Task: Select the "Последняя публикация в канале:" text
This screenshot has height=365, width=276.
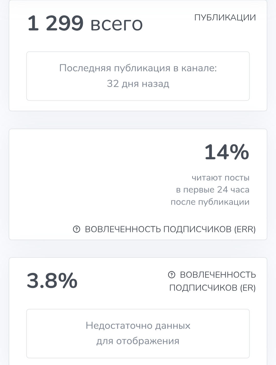Action: pyautogui.click(x=138, y=68)
